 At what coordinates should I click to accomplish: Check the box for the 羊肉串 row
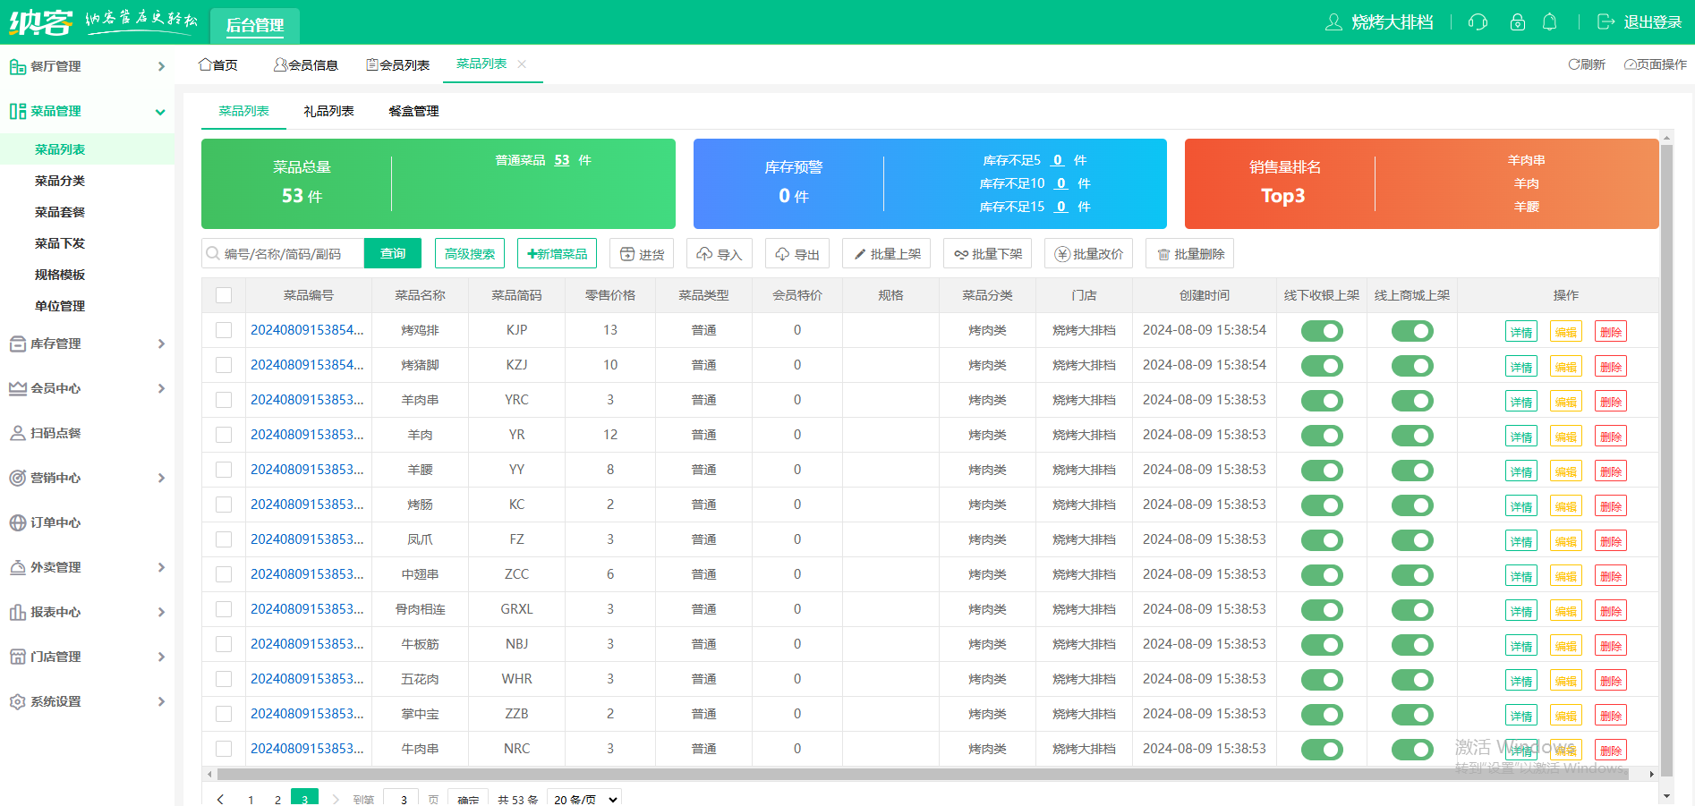click(224, 400)
